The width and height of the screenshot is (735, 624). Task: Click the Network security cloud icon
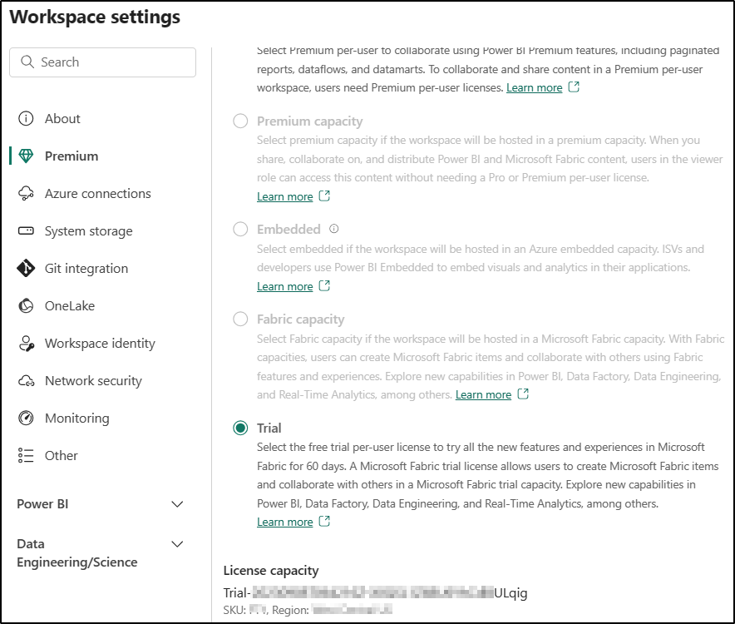(x=26, y=381)
